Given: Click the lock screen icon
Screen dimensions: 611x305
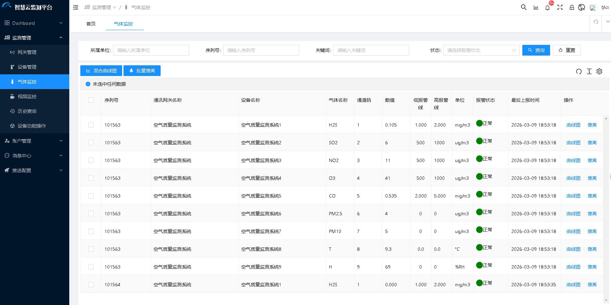Looking at the screenshot, I should pos(572,7).
